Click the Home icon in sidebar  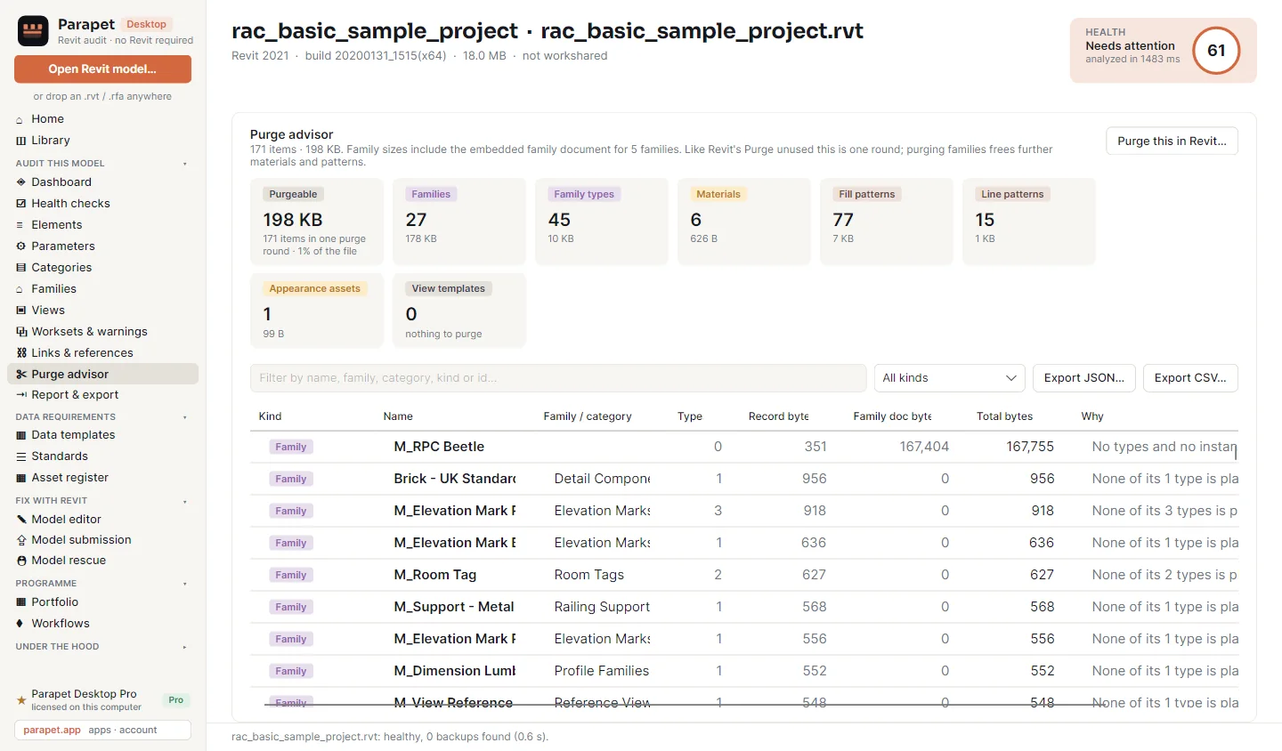pyautogui.click(x=20, y=119)
